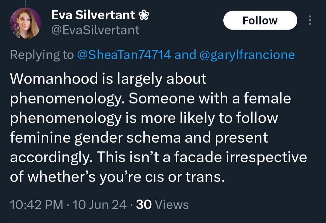Open the three-dot more options menu
Image resolution: width=326 pixels, height=223 pixels.
(310, 20)
